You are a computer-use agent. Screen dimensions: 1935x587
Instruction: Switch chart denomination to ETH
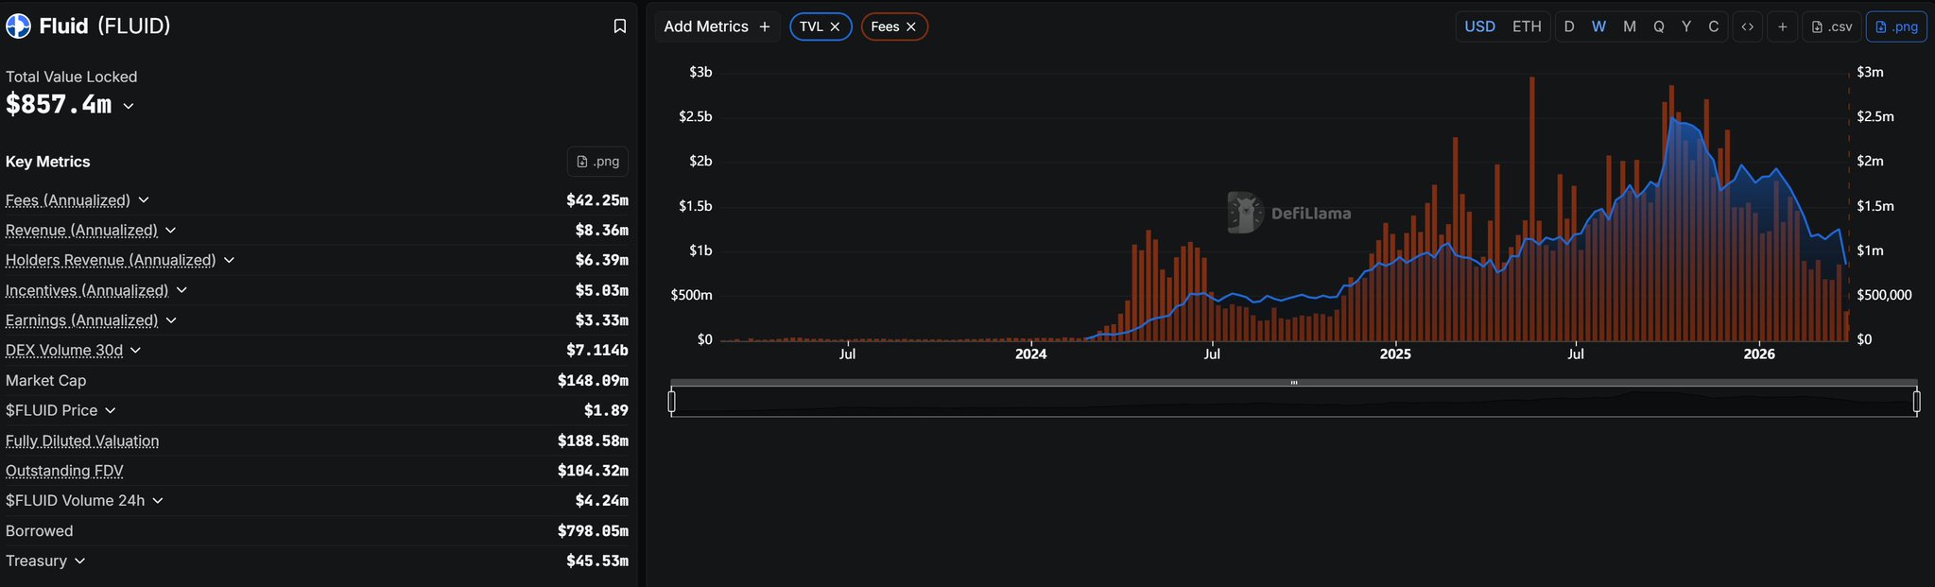click(1527, 26)
